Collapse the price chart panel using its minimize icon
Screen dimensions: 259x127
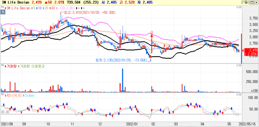(x=237, y=7)
